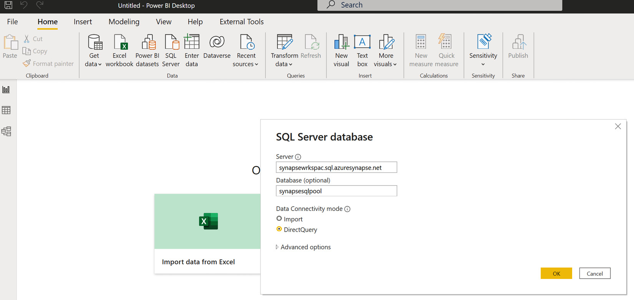Close the SQL Server database dialog

[618, 126]
